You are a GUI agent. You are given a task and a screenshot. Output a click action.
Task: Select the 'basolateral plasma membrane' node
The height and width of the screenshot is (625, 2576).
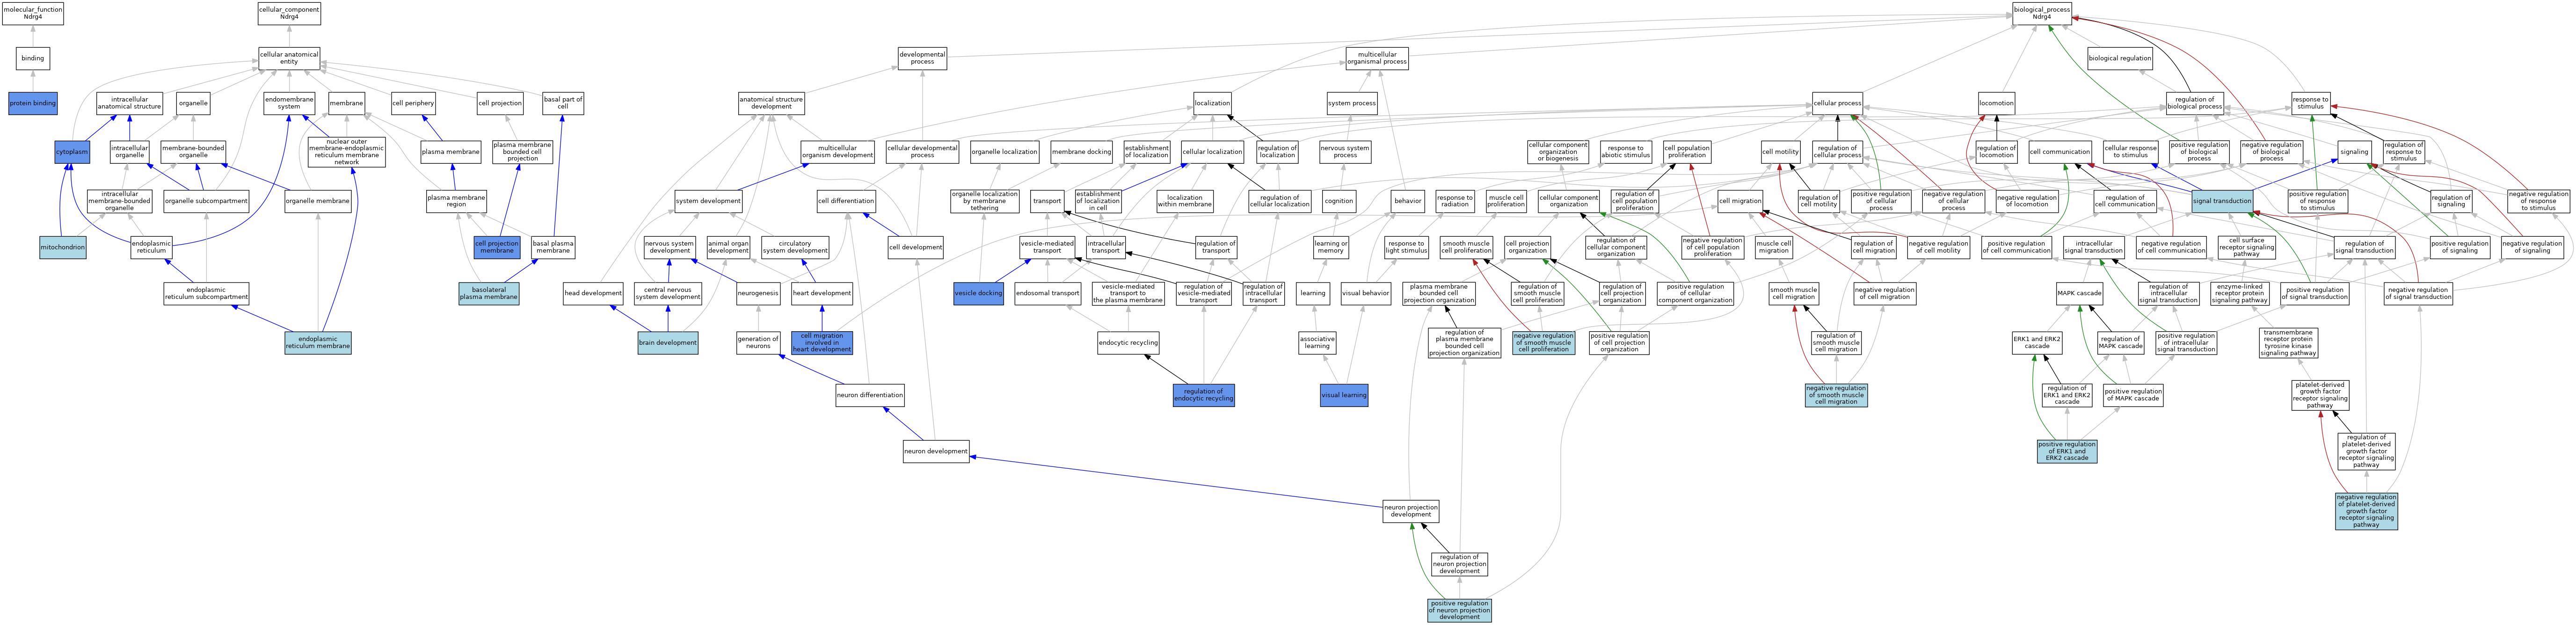tap(489, 293)
